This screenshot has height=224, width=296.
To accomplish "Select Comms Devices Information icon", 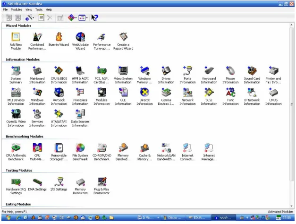I will tap(166, 96).
